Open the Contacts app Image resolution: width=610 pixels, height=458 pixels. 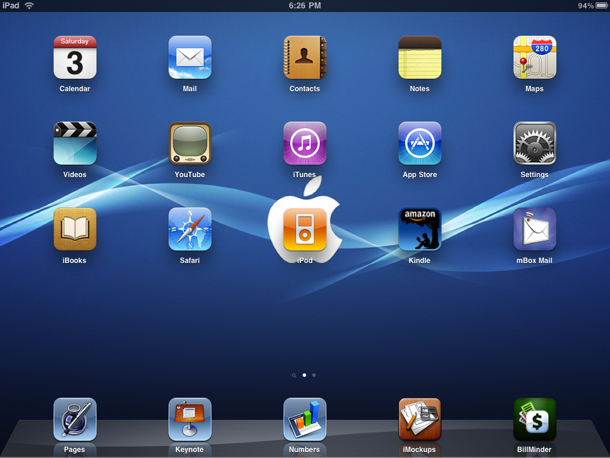pyautogui.click(x=304, y=58)
